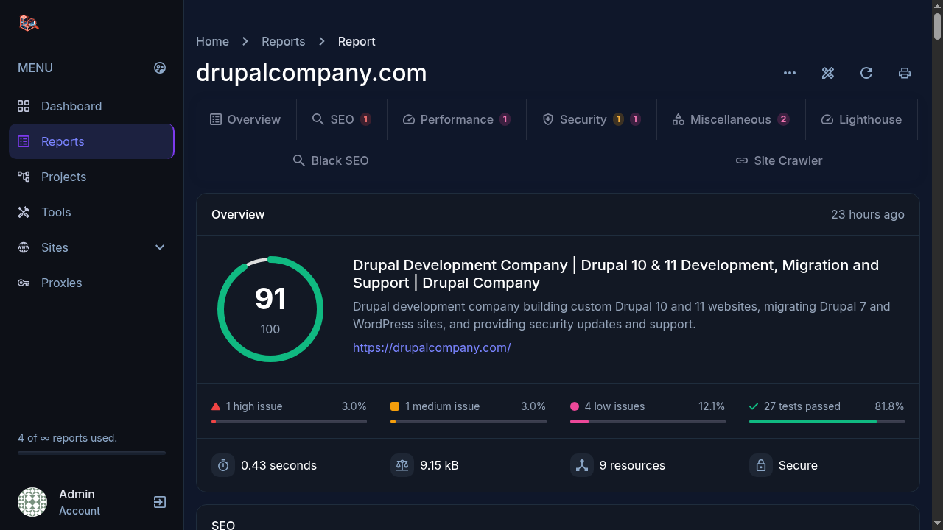The width and height of the screenshot is (943, 530).
Task: Select Reports in the sidebar
Action: click(x=91, y=141)
